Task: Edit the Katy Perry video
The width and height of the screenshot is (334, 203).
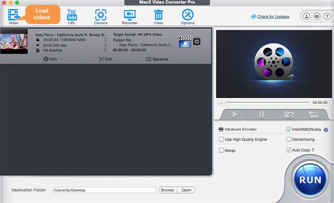Action: 106,59
